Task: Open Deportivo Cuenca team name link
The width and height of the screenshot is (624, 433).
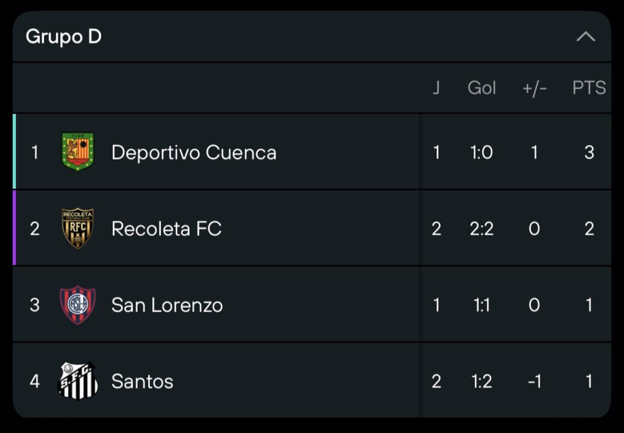Action: tap(194, 152)
